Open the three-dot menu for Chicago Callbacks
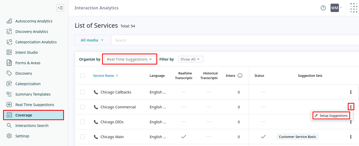Image resolution: width=359 pixels, height=146 pixels. (351, 92)
